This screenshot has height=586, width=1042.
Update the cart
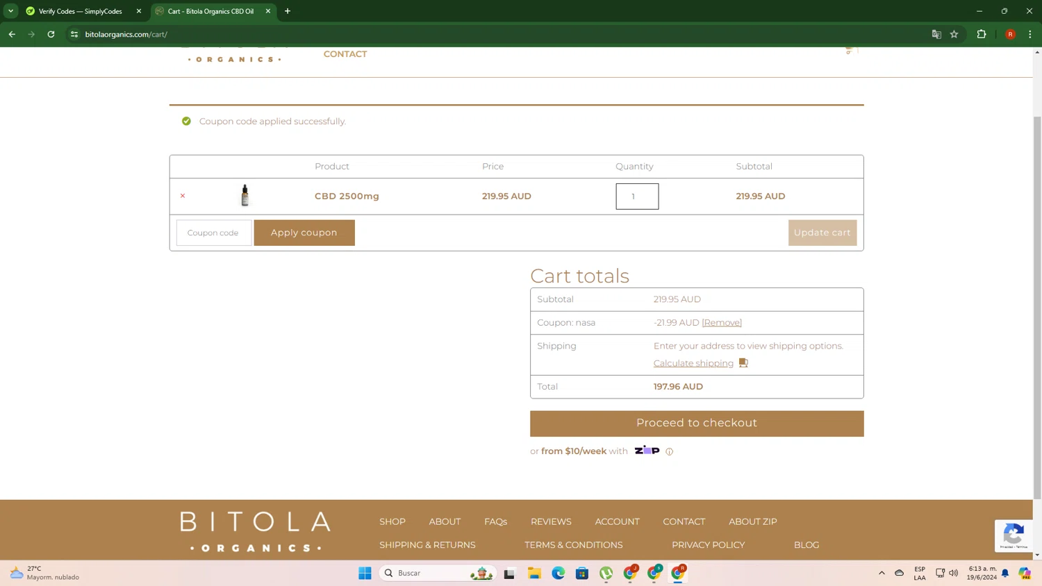click(822, 233)
